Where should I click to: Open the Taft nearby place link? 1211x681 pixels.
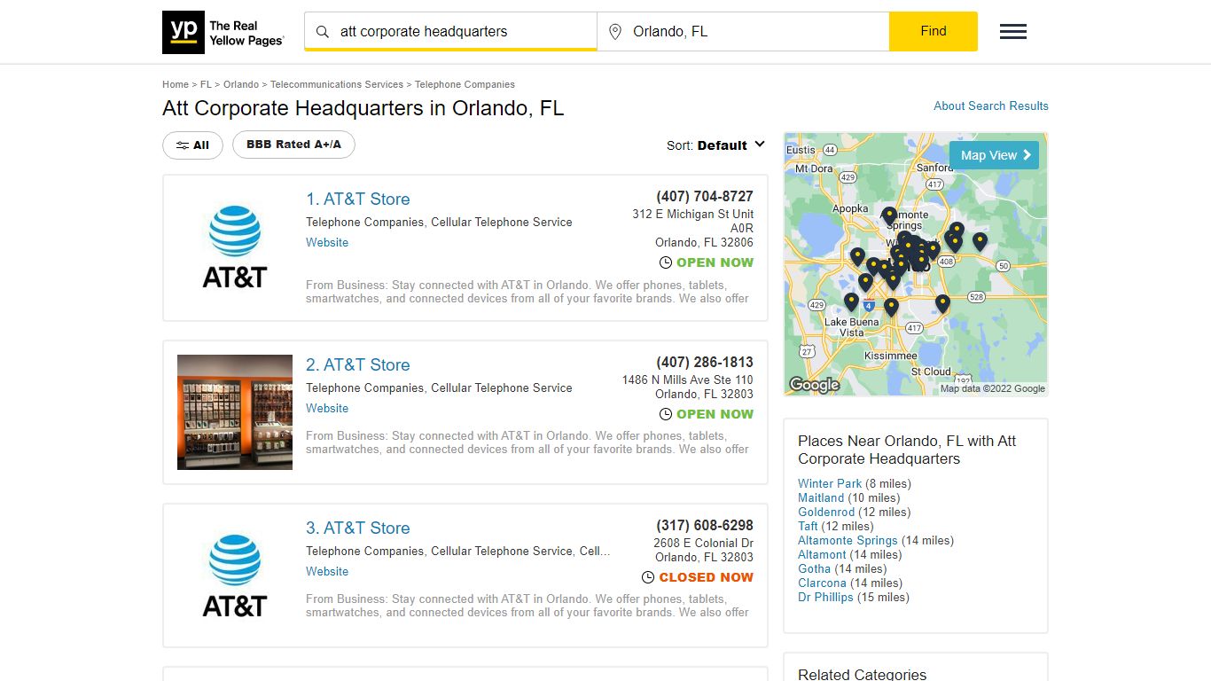(x=808, y=527)
